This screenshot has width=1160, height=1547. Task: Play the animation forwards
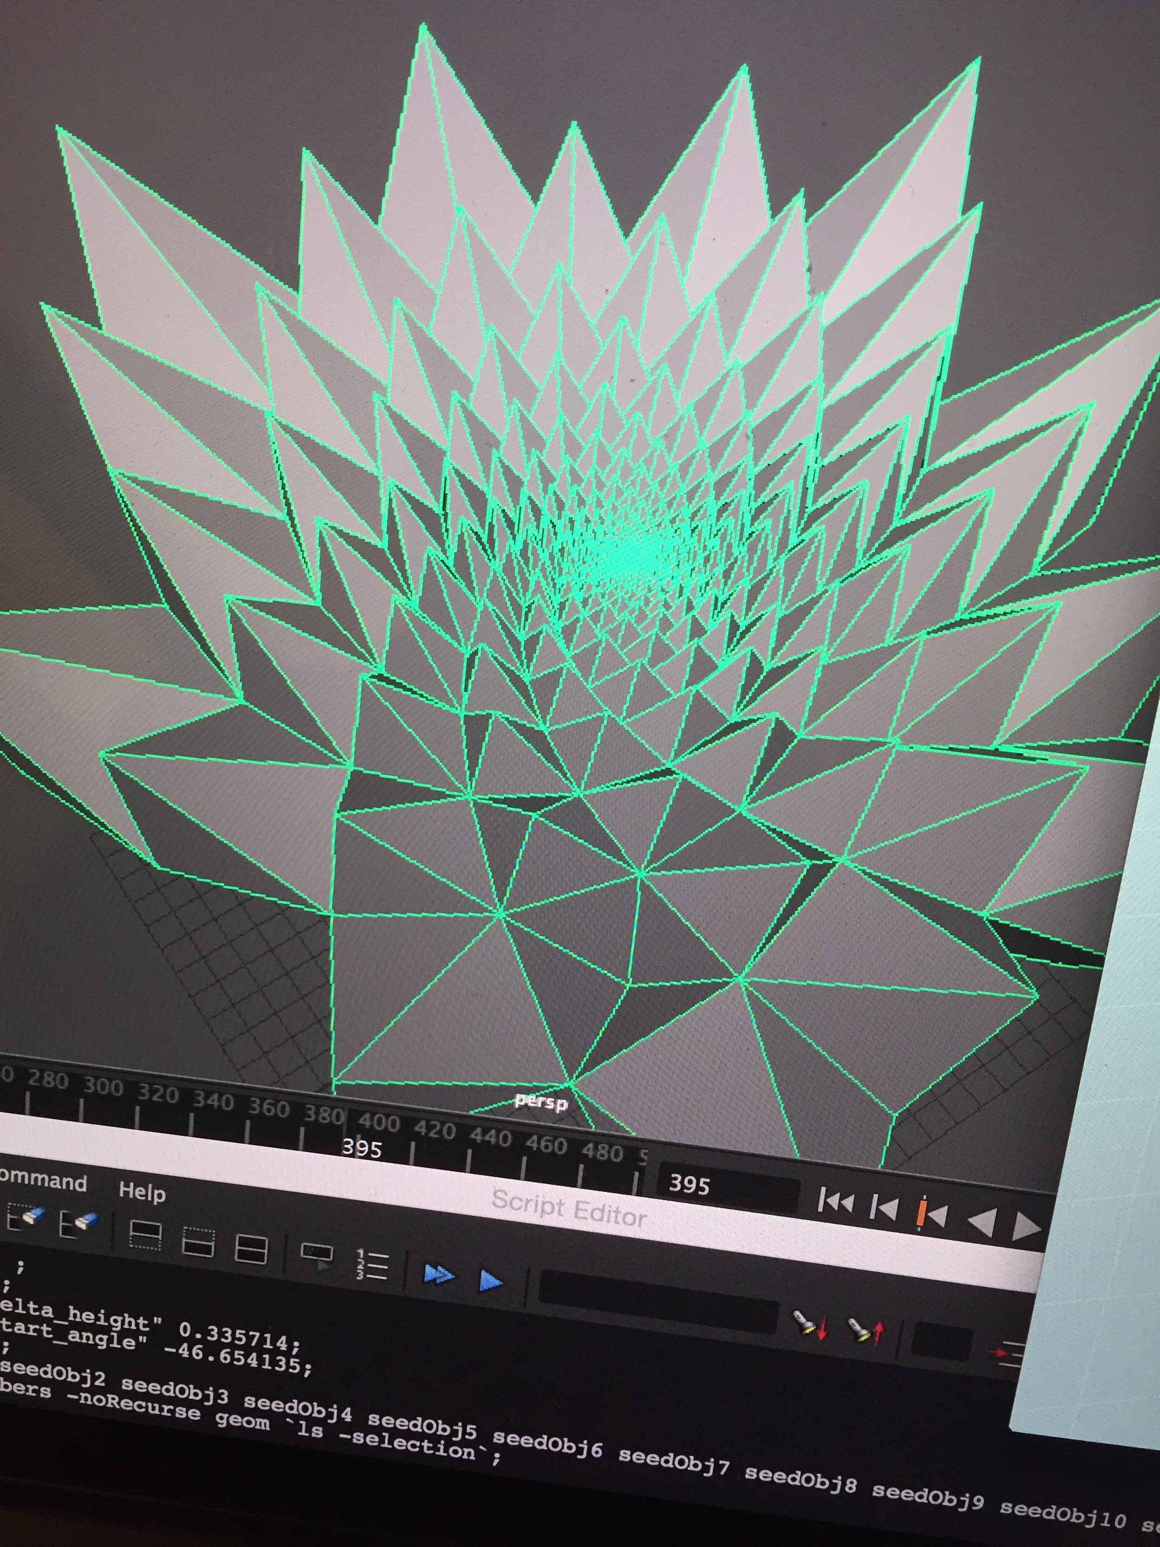pyautogui.click(x=1026, y=1226)
